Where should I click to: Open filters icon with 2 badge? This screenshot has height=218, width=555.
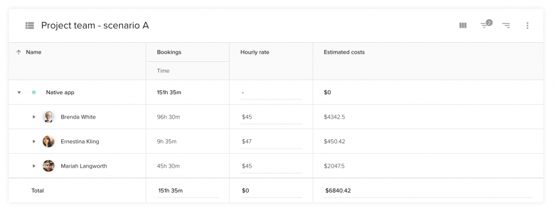click(486, 25)
